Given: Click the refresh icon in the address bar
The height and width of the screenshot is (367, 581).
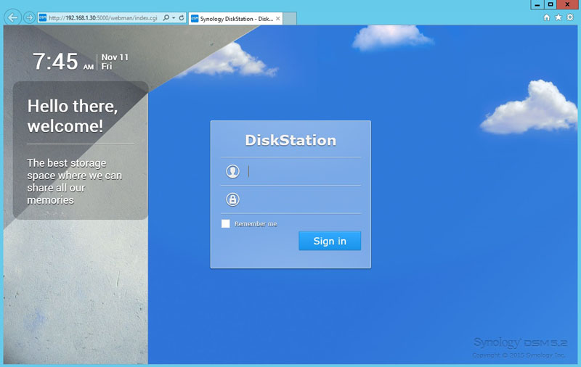Looking at the screenshot, I should point(182,17).
